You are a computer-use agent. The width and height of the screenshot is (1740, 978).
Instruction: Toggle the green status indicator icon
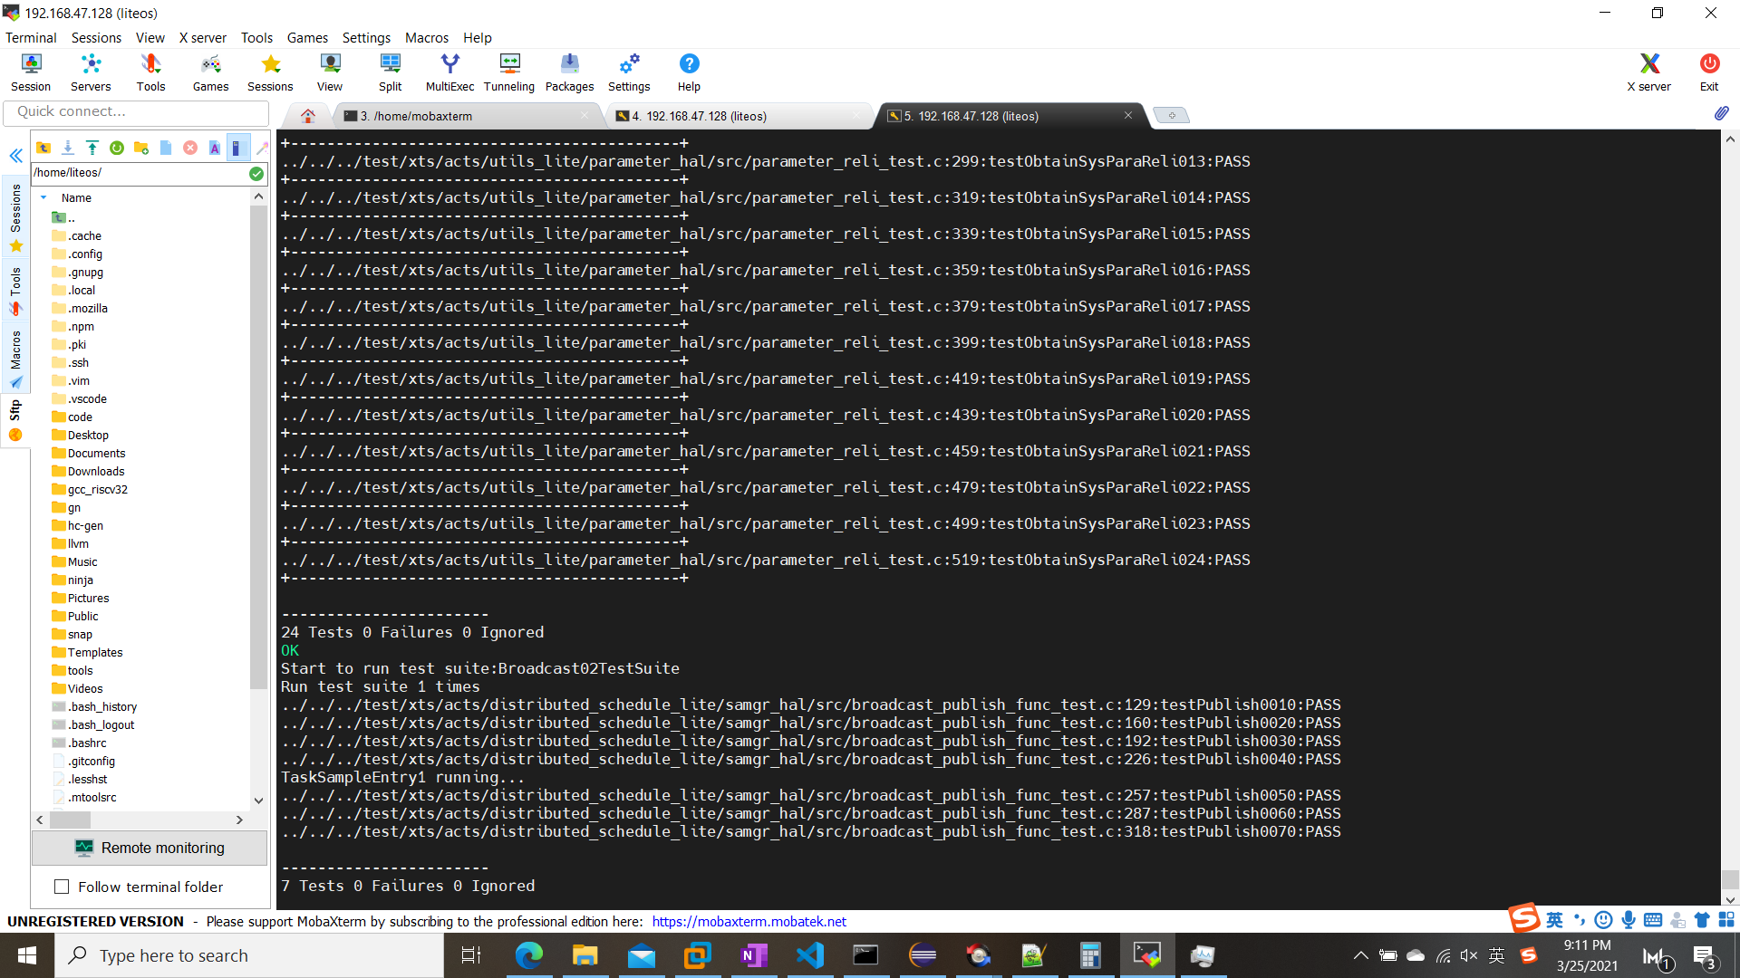point(256,173)
